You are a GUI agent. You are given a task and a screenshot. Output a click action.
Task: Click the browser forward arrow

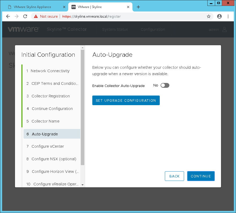17,16
